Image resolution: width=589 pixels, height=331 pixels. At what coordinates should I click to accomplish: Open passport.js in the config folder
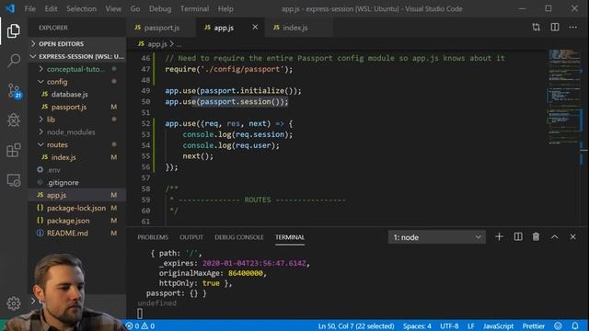tap(77, 107)
